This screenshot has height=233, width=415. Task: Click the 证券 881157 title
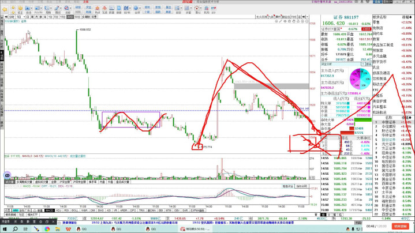[346, 17]
